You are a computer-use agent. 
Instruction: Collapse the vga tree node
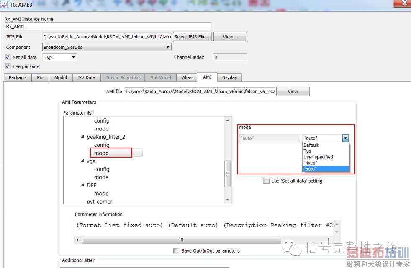pos(82,161)
